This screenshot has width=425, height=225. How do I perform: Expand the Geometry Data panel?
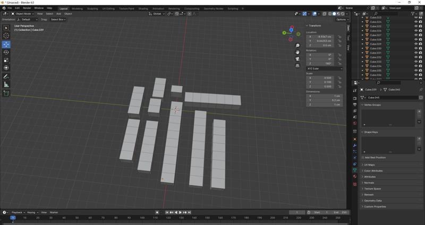coord(373,201)
